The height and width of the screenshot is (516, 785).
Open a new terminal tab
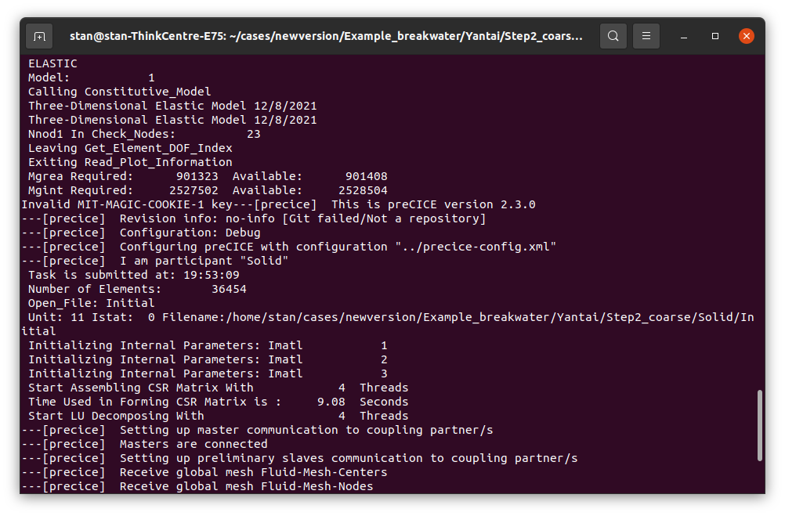point(39,36)
